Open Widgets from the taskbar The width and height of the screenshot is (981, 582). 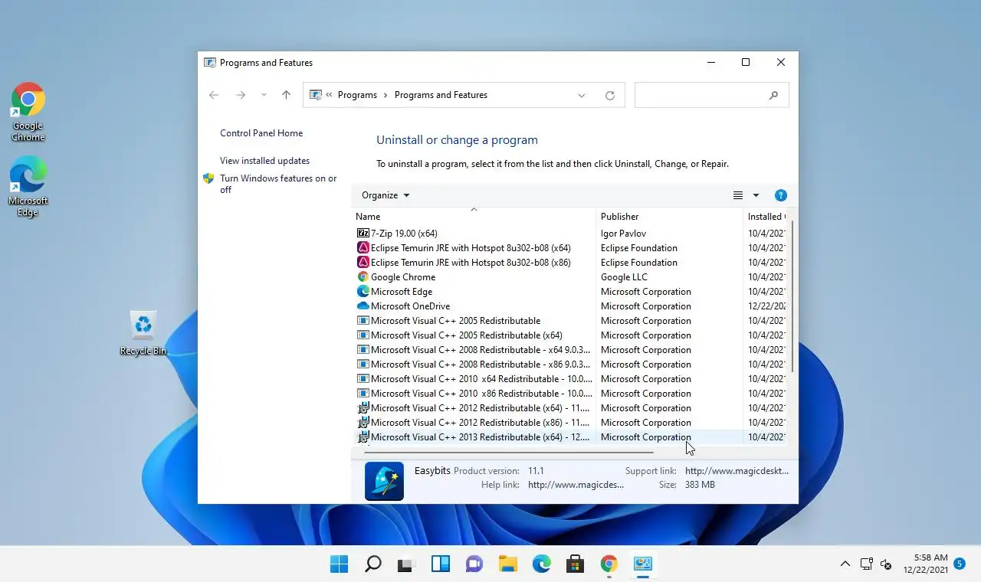click(441, 564)
